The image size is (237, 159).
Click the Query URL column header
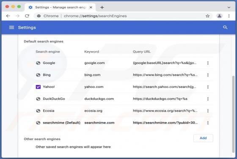pyautogui.click(x=142, y=52)
